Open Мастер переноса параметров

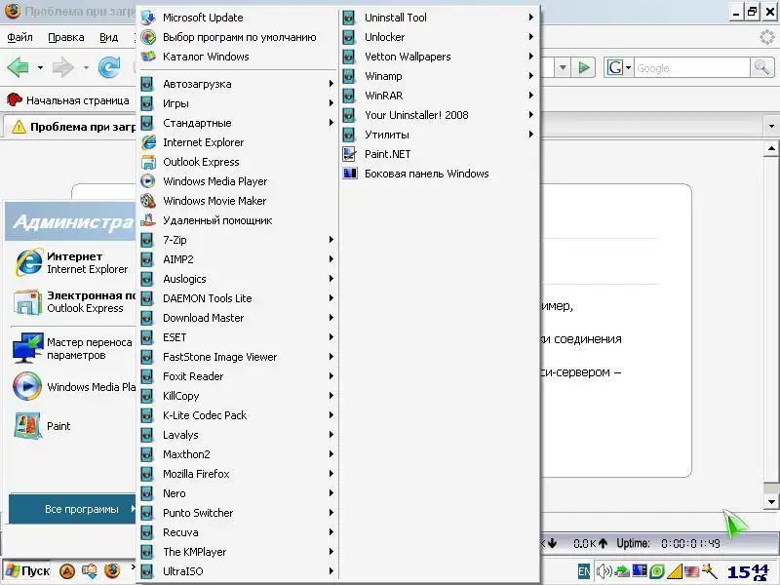72,348
